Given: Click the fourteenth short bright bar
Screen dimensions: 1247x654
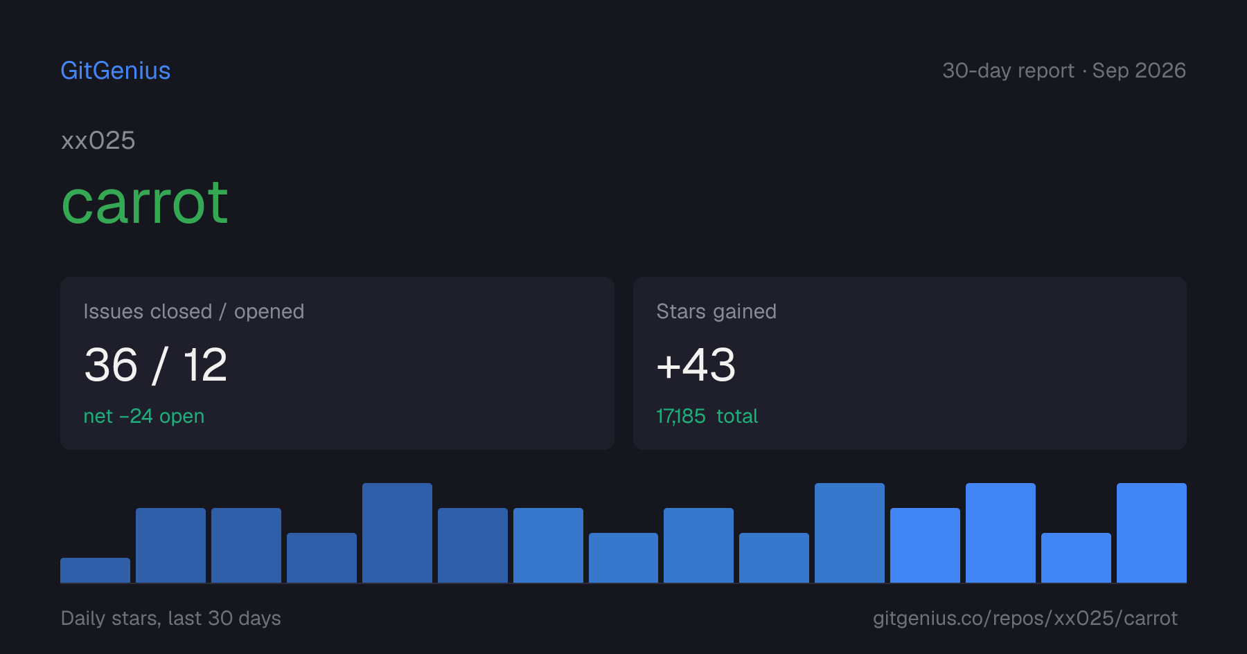Looking at the screenshot, I should 1076,558.
